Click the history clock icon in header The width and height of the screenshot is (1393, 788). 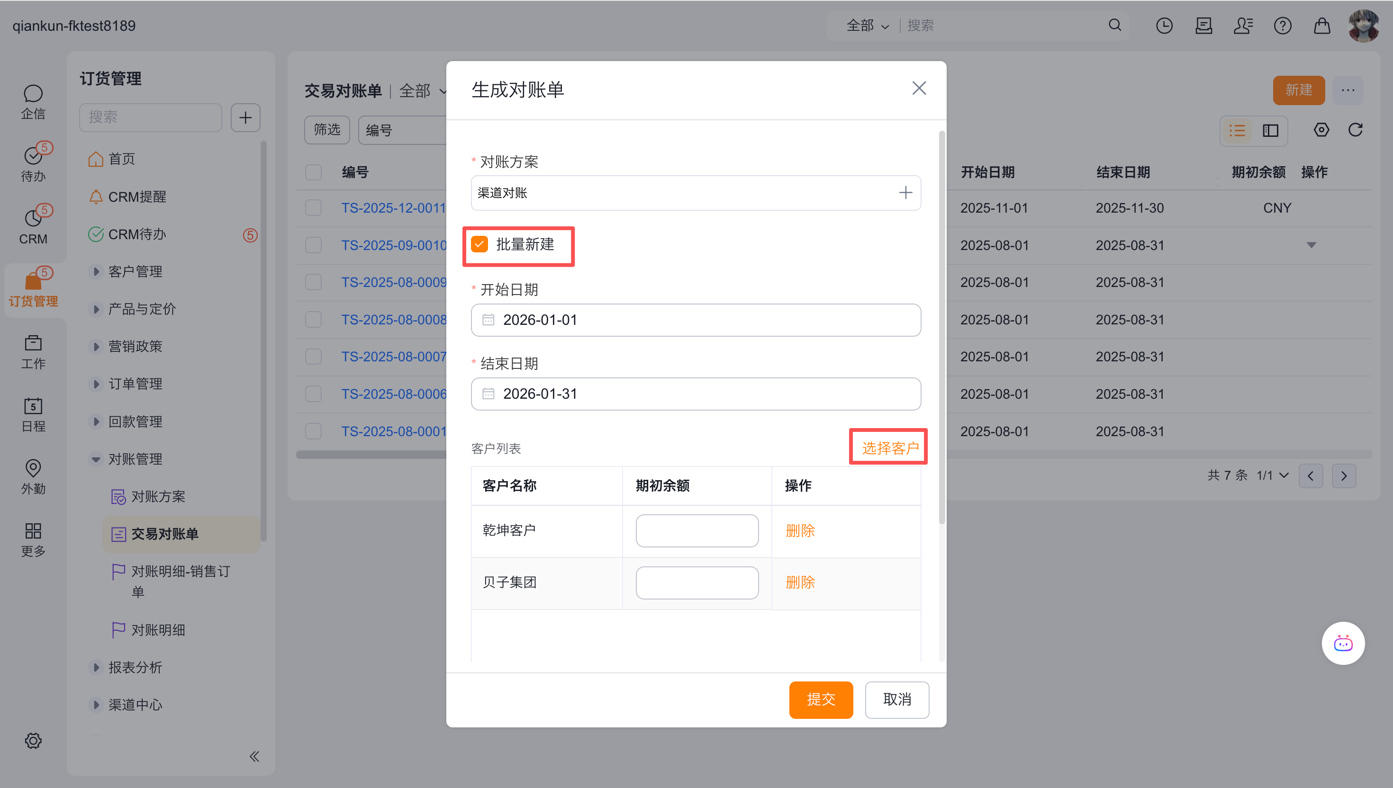pos(1164,26)
